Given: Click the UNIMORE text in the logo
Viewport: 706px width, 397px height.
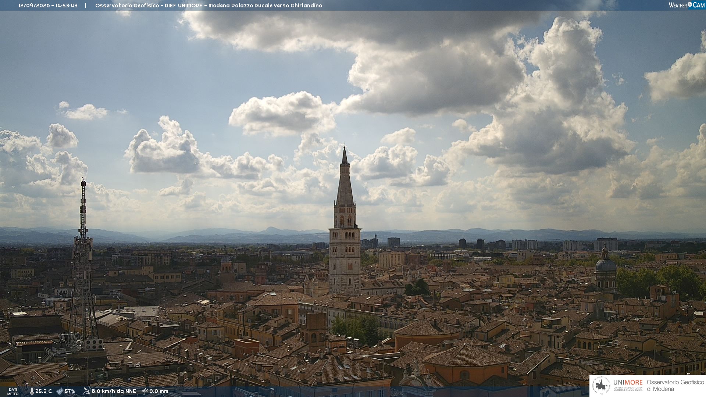Looking at the screenshot, I should click(628, 382).
